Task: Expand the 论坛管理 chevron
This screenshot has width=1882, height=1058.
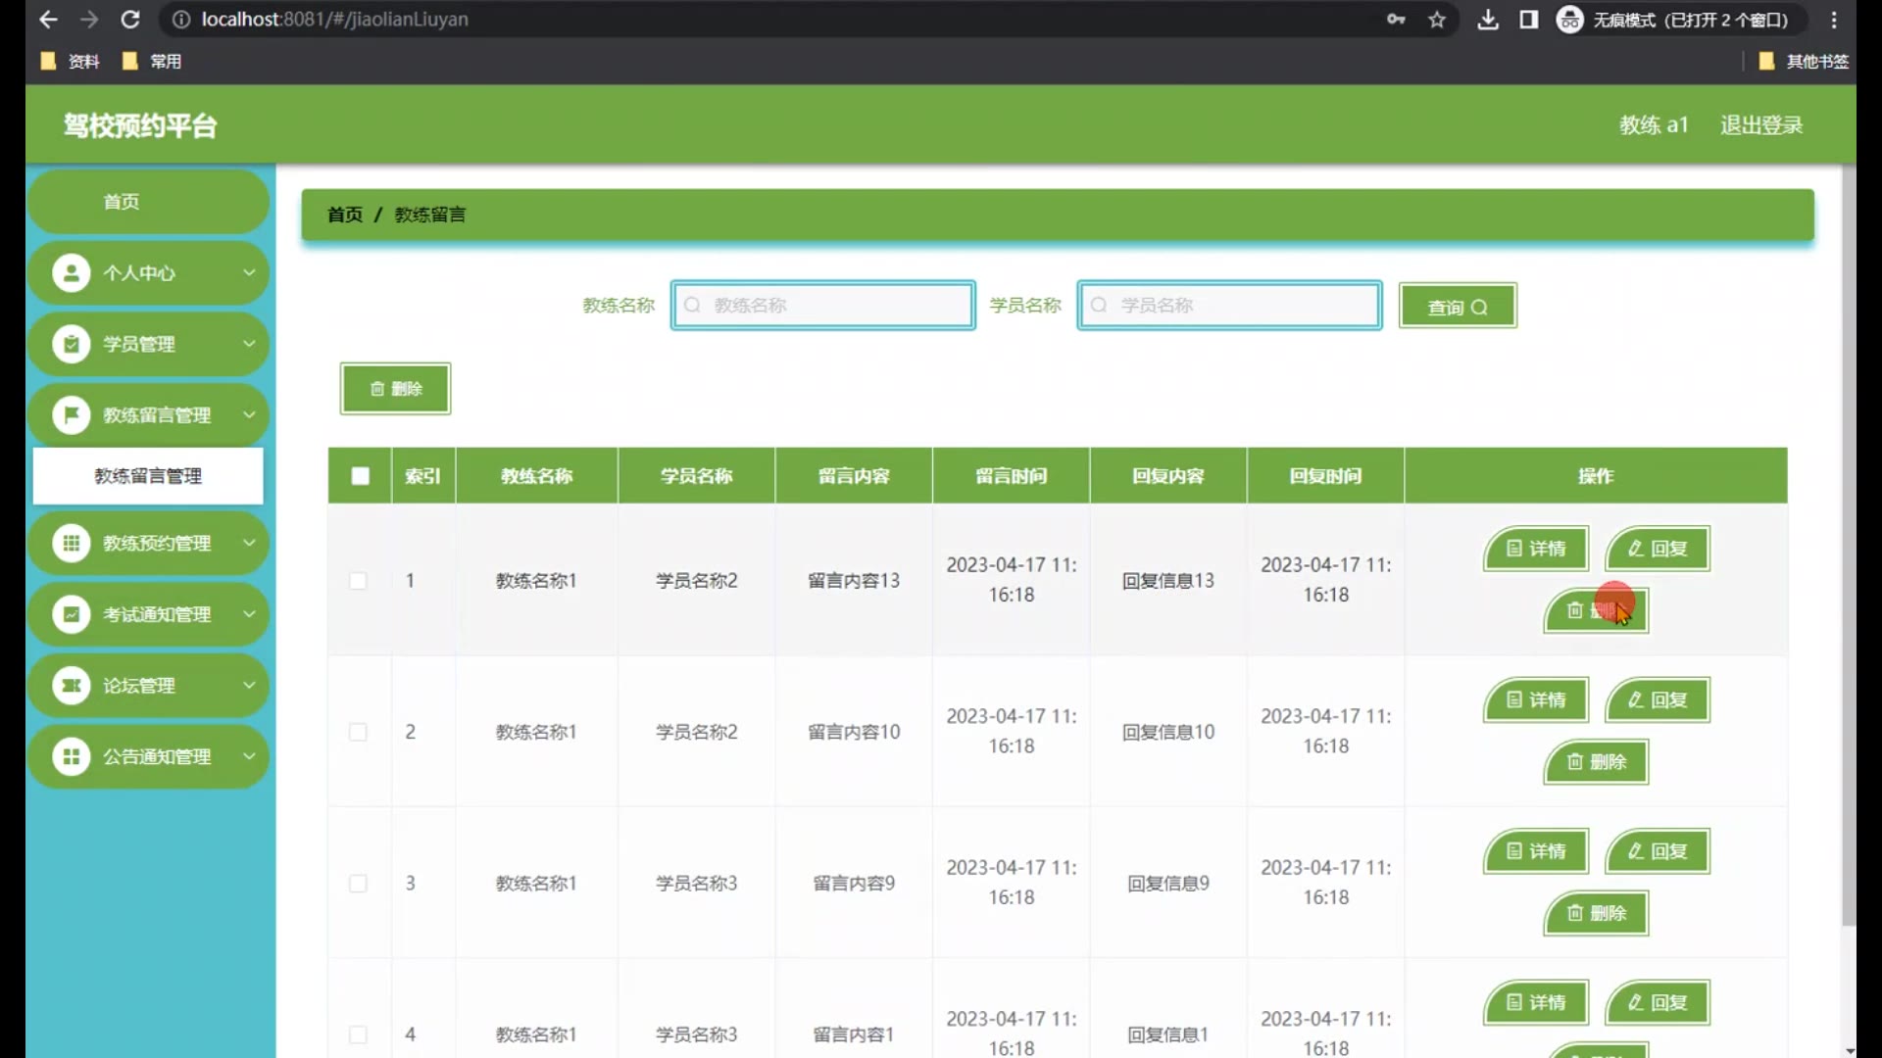Action: tap(249, 686)
